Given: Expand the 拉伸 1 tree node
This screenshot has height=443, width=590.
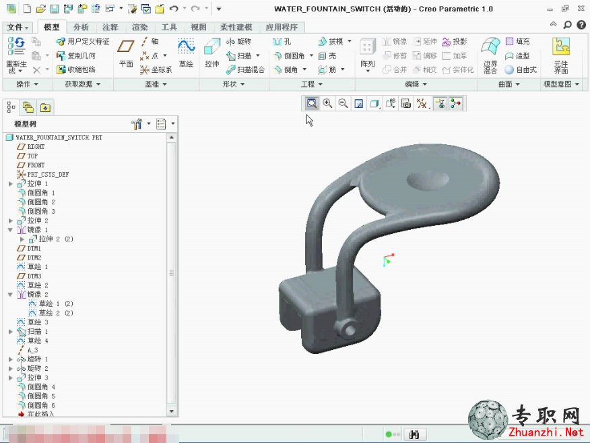Looking at the screenshot, I should point(11,184).
